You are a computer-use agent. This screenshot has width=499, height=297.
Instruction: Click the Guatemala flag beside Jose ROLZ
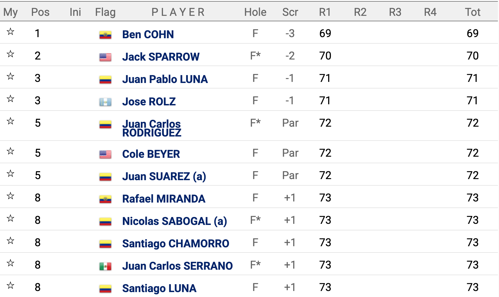point(105,102)
